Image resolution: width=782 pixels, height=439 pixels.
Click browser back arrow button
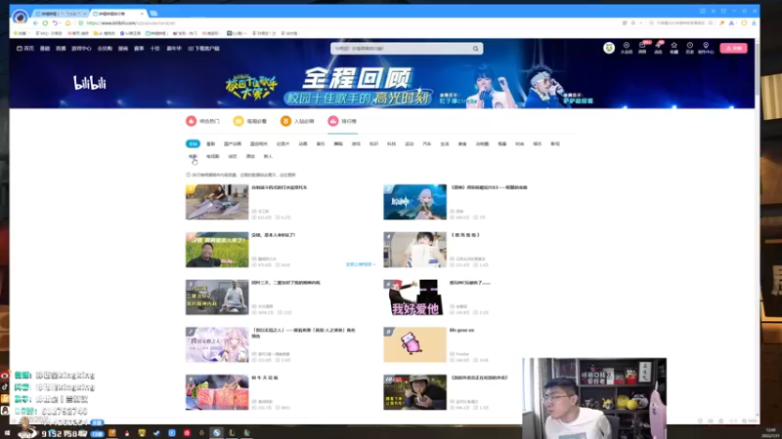click(x=35, y=22)
